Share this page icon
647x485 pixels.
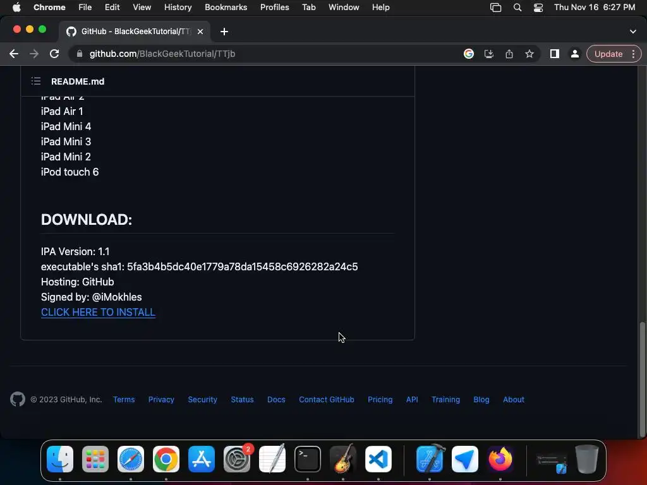509,54
